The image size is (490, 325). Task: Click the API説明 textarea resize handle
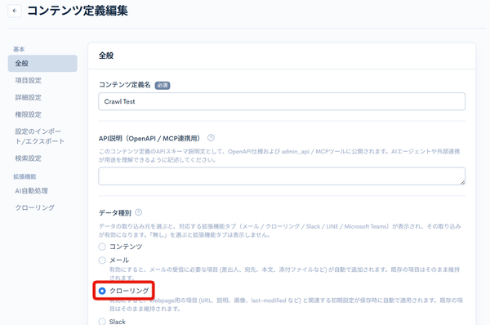(462, 182)
